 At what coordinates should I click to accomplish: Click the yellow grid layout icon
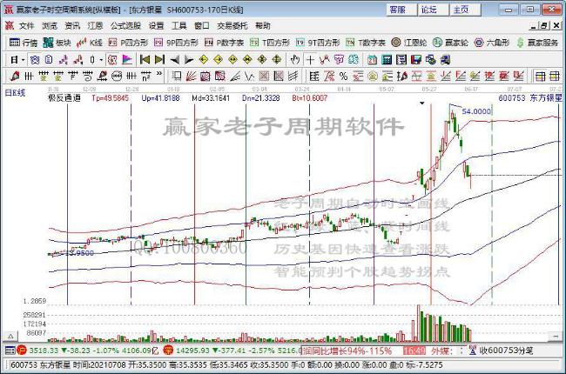click(541, 76)
